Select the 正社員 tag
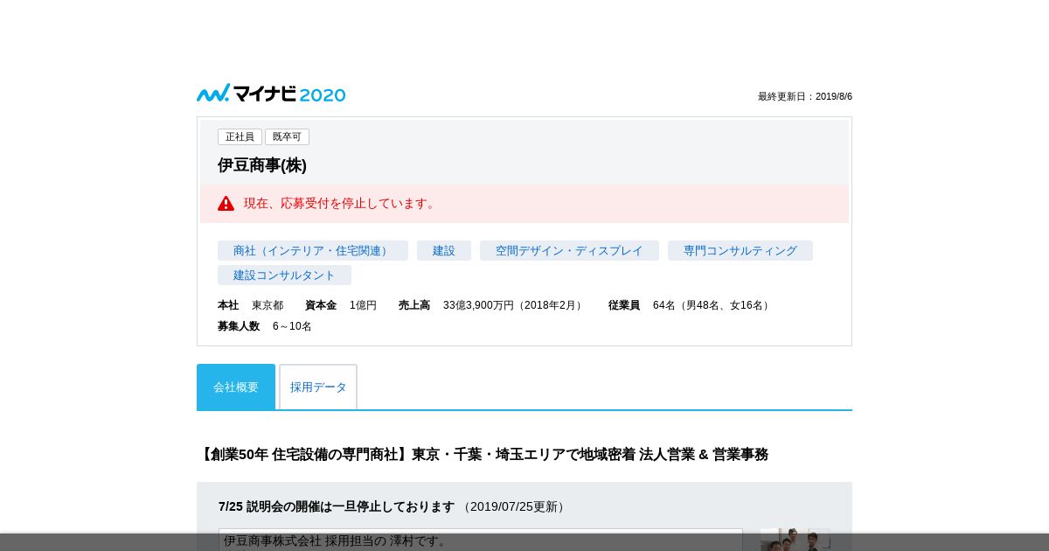This screenshot has width=1049, height=551. [x=240, y=136]
